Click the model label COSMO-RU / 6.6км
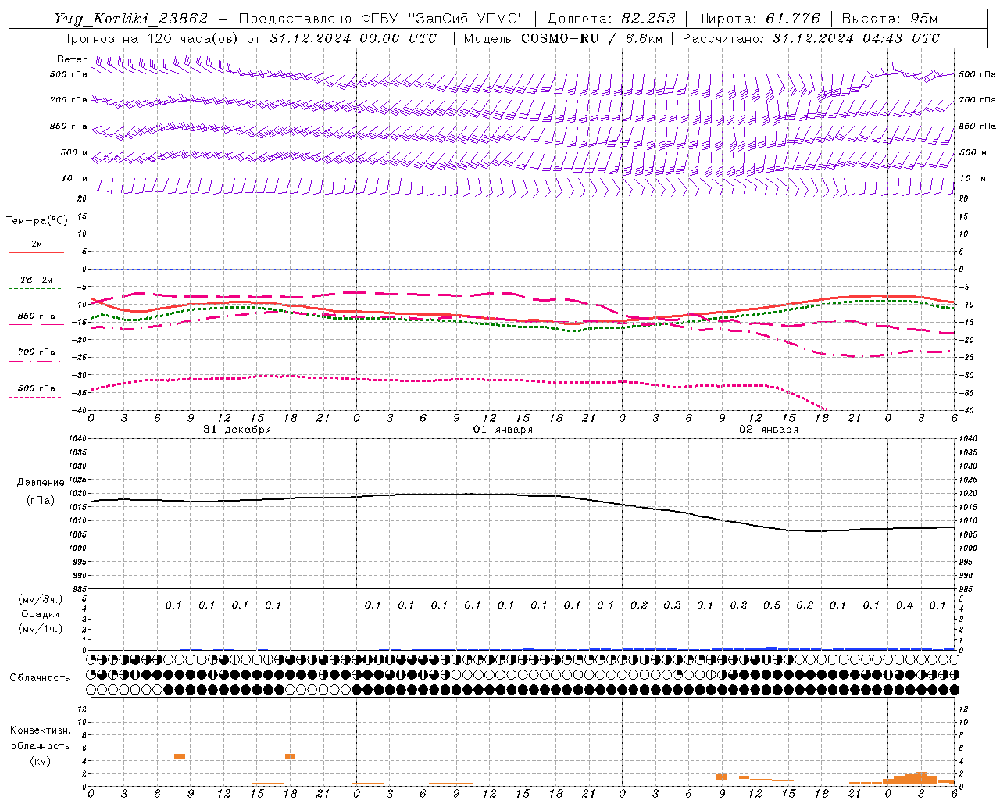Viewport: 1000px width, 800px height. point(591,38)
